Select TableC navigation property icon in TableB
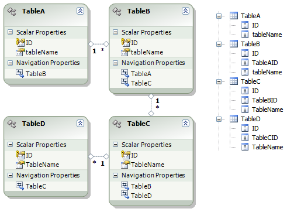The width and height of the screenshot is (287, 212). [x=125, y=83]
